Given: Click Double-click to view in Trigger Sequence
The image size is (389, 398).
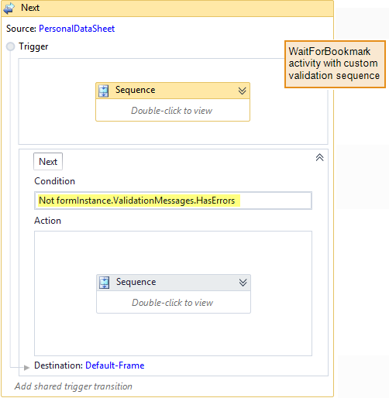Looking at the screenshot, I should pyautogui.click(x=172, y=111).
